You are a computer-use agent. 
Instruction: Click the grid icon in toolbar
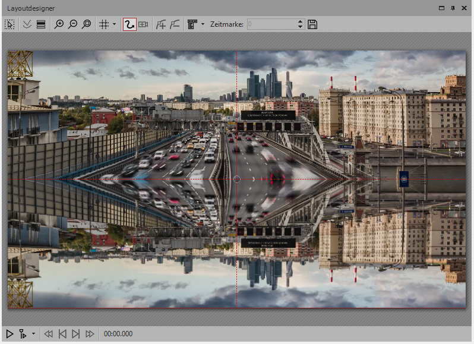103,24
